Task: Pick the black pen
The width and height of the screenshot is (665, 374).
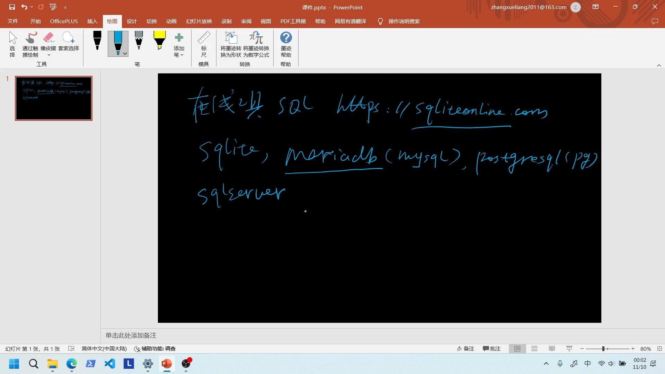Action: pyautogui.click(x=97, y=41)
